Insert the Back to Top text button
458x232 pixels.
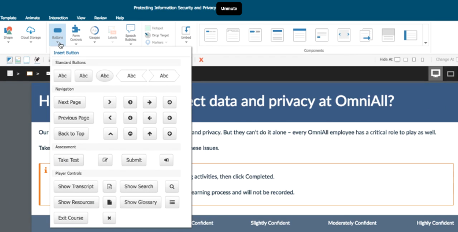[71, 134]
